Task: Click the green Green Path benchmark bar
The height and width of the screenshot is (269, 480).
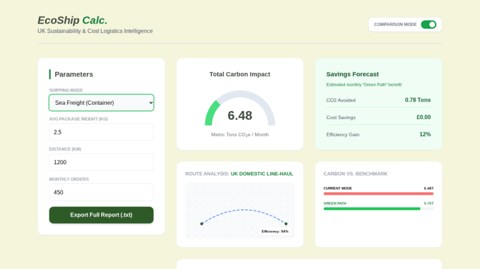Action: [x=372, y=208]
